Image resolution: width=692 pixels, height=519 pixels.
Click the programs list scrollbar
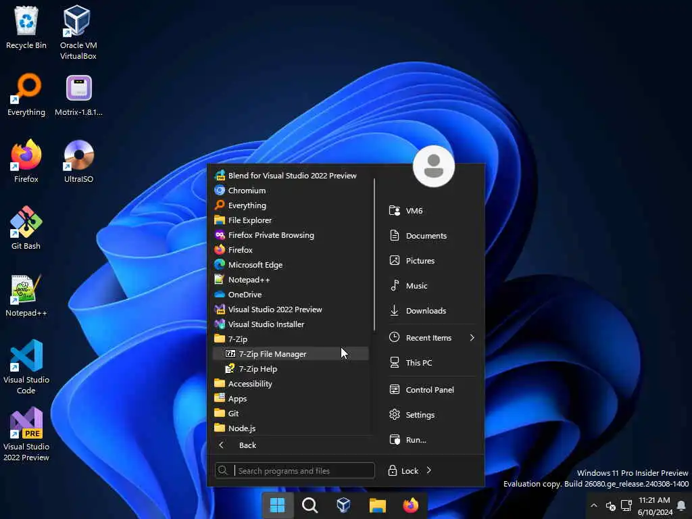(374, 254)
